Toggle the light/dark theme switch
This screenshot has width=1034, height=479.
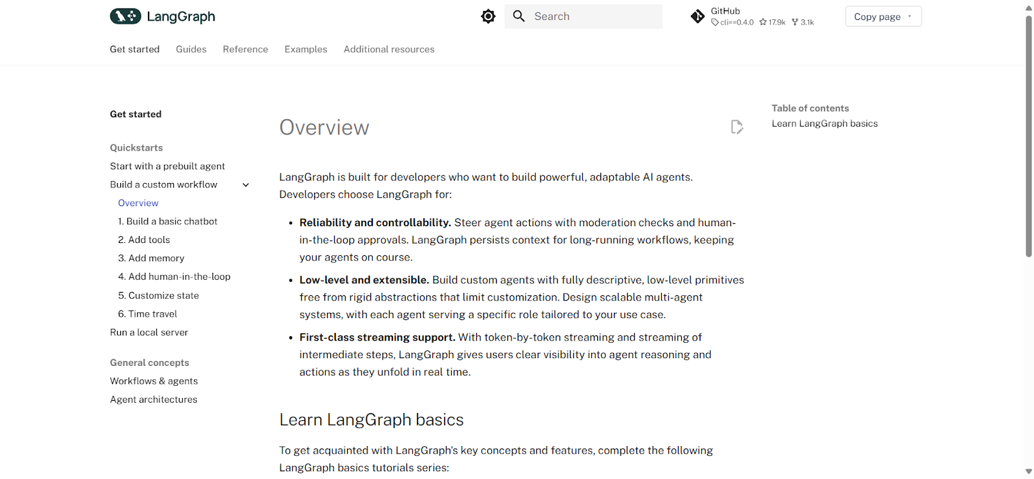(x=488, y=16)
